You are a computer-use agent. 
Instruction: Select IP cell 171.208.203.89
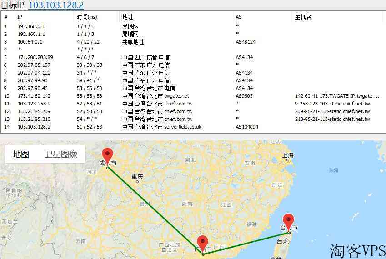pos(35,57)
